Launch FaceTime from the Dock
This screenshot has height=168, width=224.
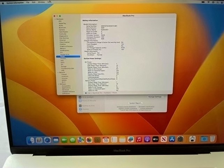64,140
